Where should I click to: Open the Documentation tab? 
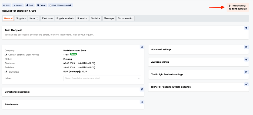tap(125, 18)
